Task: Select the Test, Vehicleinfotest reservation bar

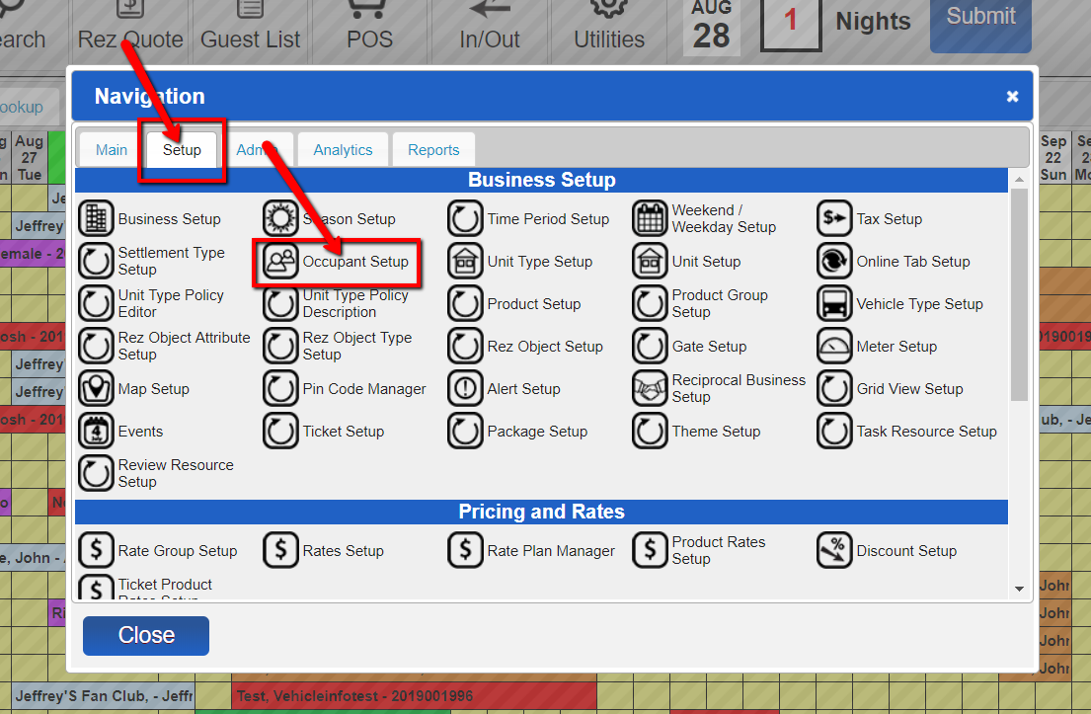Action: [x=414, y=696]
